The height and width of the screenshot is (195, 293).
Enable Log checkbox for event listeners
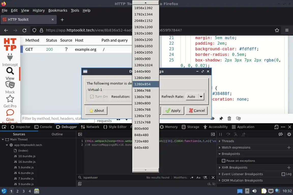283,174
